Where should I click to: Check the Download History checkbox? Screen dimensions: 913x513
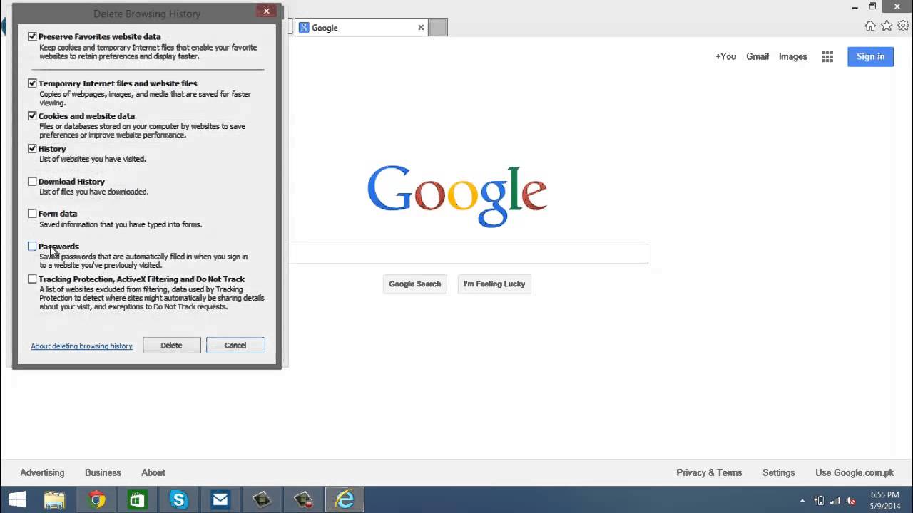32,182
